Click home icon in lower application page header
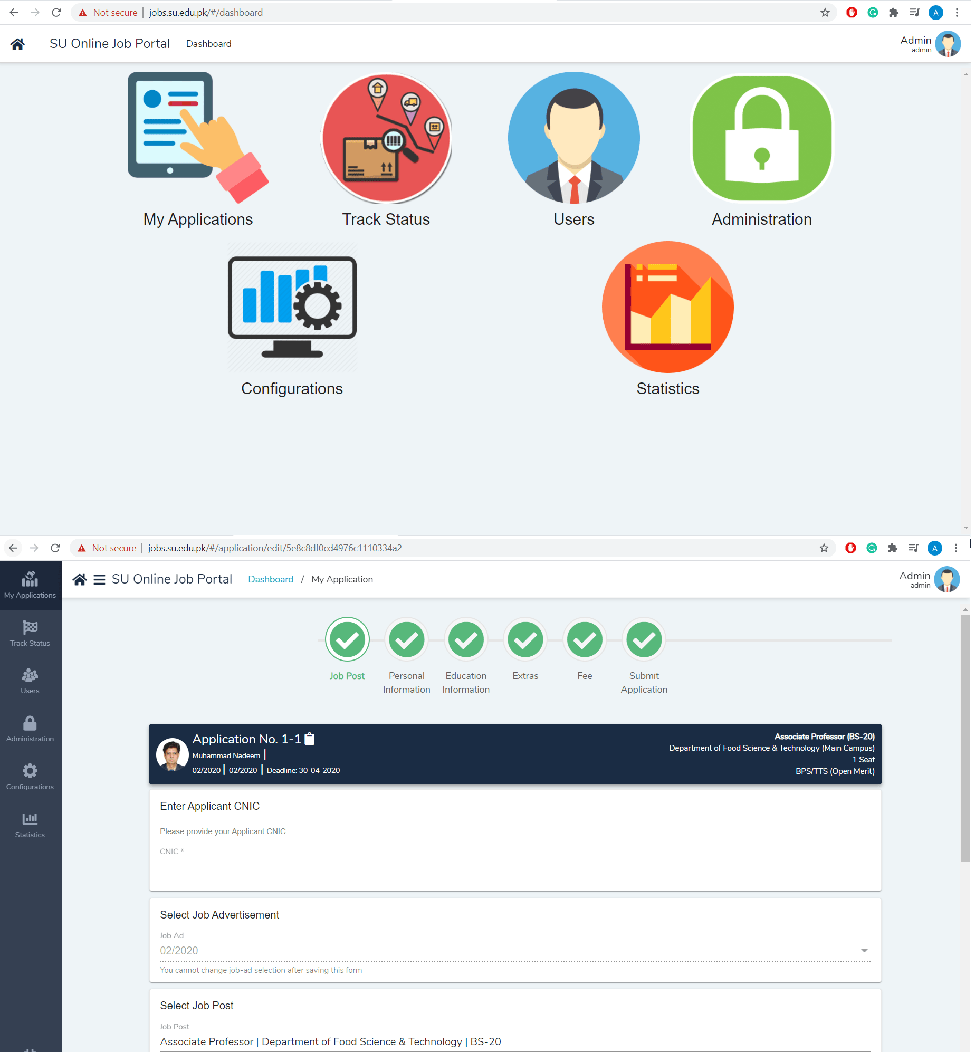 click(80, 579)
